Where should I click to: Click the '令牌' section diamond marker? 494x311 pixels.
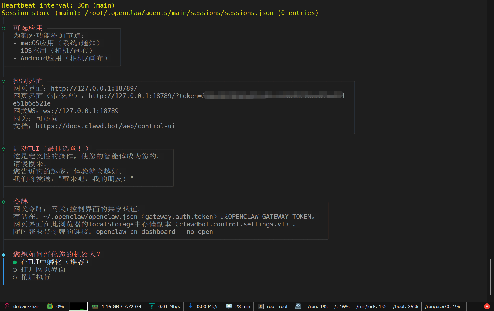click(4, 202)
